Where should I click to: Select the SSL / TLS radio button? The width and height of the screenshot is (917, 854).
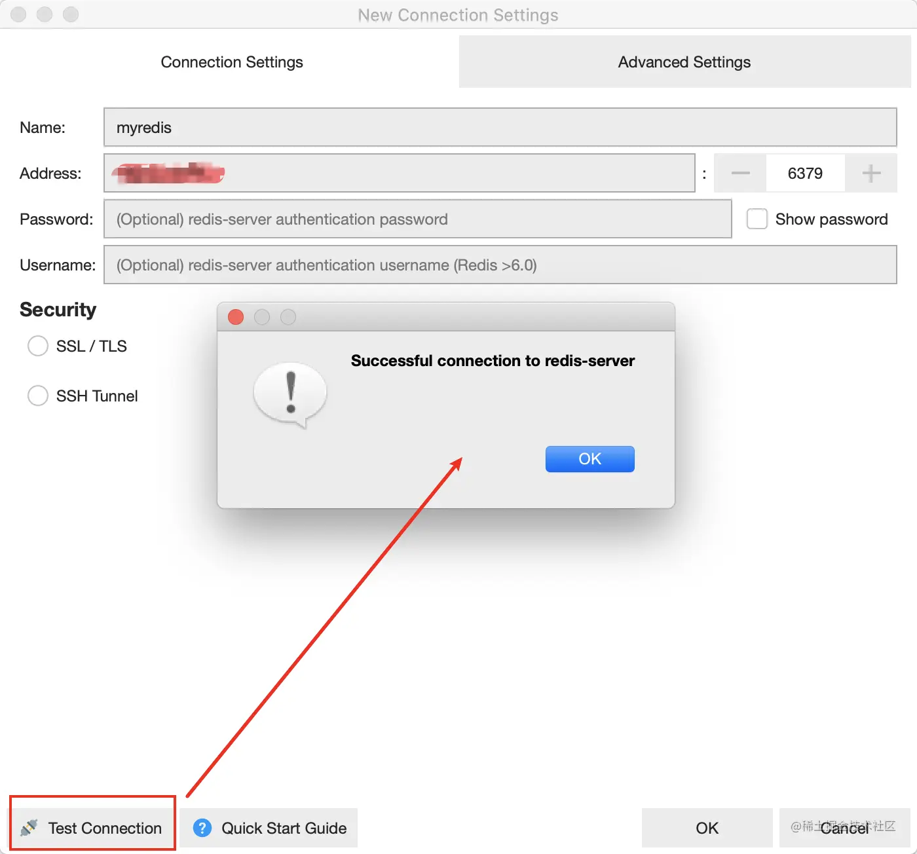click(x=38, y=346)
